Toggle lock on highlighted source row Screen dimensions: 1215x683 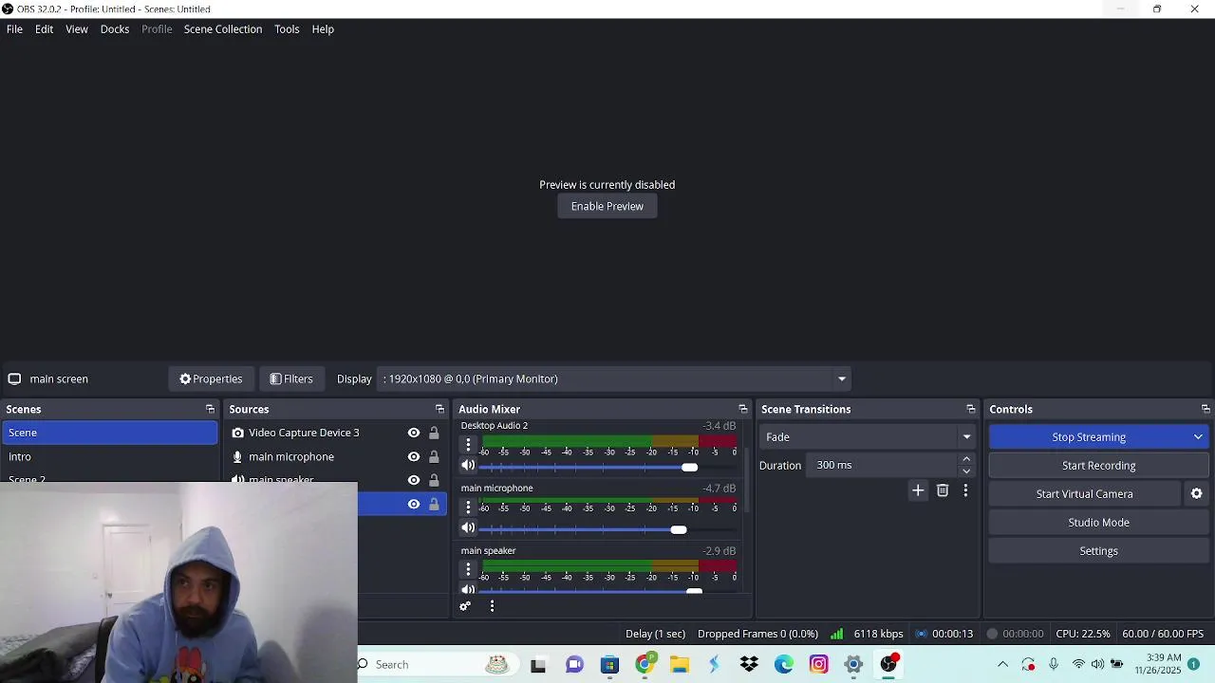434,504
